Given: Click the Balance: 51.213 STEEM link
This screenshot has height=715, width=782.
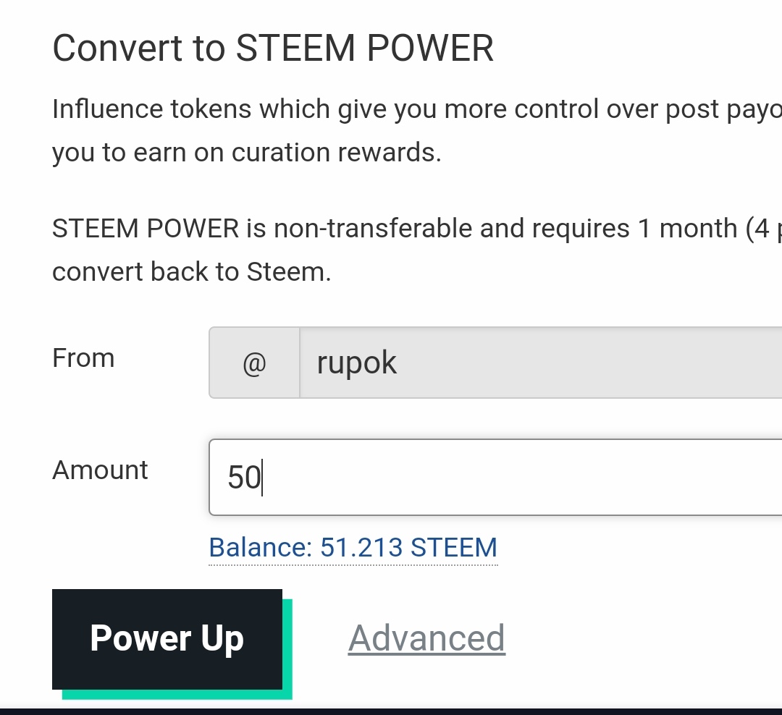Looking at the screenshot, I should point(353,547).
